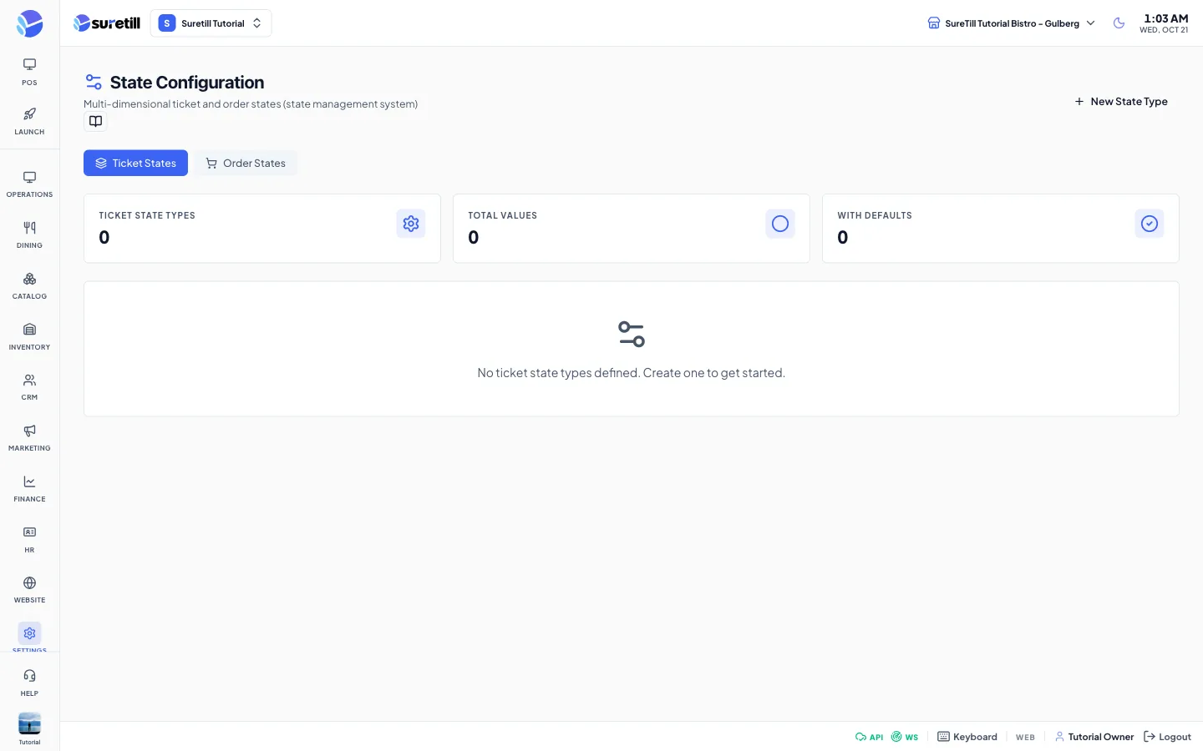Toggle dark mode moon icon
Image resolution: width=1203 pixels, height=751 pixels.
[x=1119, y=23]
